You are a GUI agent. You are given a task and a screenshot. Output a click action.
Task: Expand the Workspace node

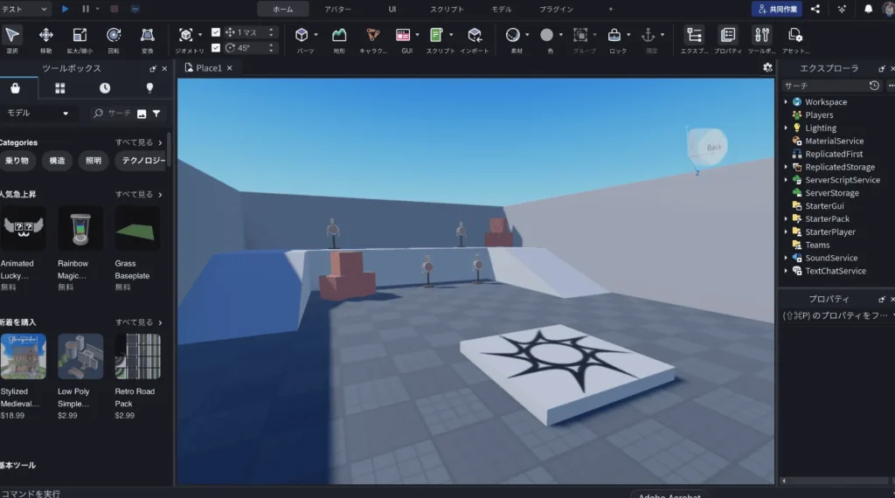(x=786, y=102)
